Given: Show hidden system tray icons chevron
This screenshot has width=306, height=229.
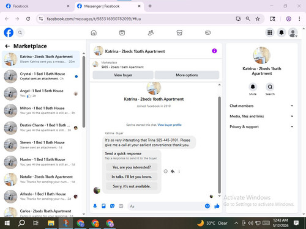Looking at the screenshot, I should point(236,223).
